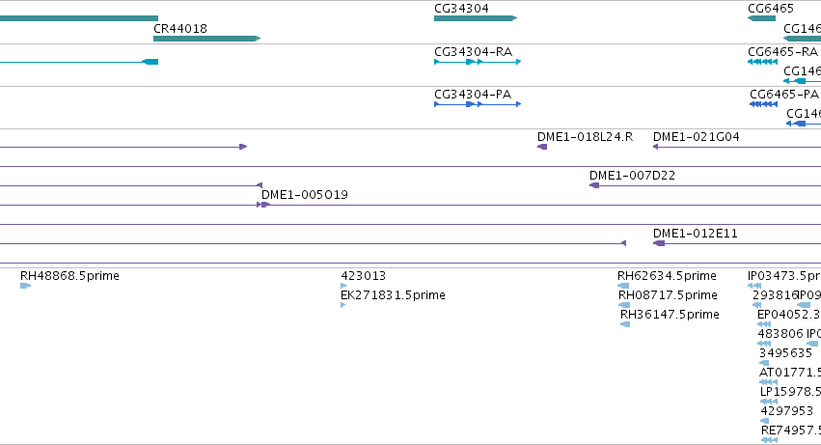The height and width of the screenshot is (445, 821).
Task: Open the CG34304-RA transcript label
Action: 473,52
